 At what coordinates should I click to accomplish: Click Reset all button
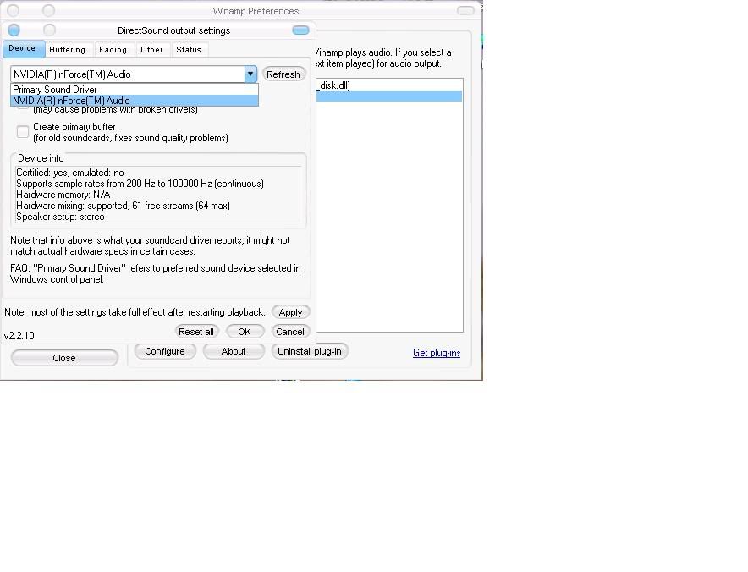pyautogui.click(x=196, y=332)
